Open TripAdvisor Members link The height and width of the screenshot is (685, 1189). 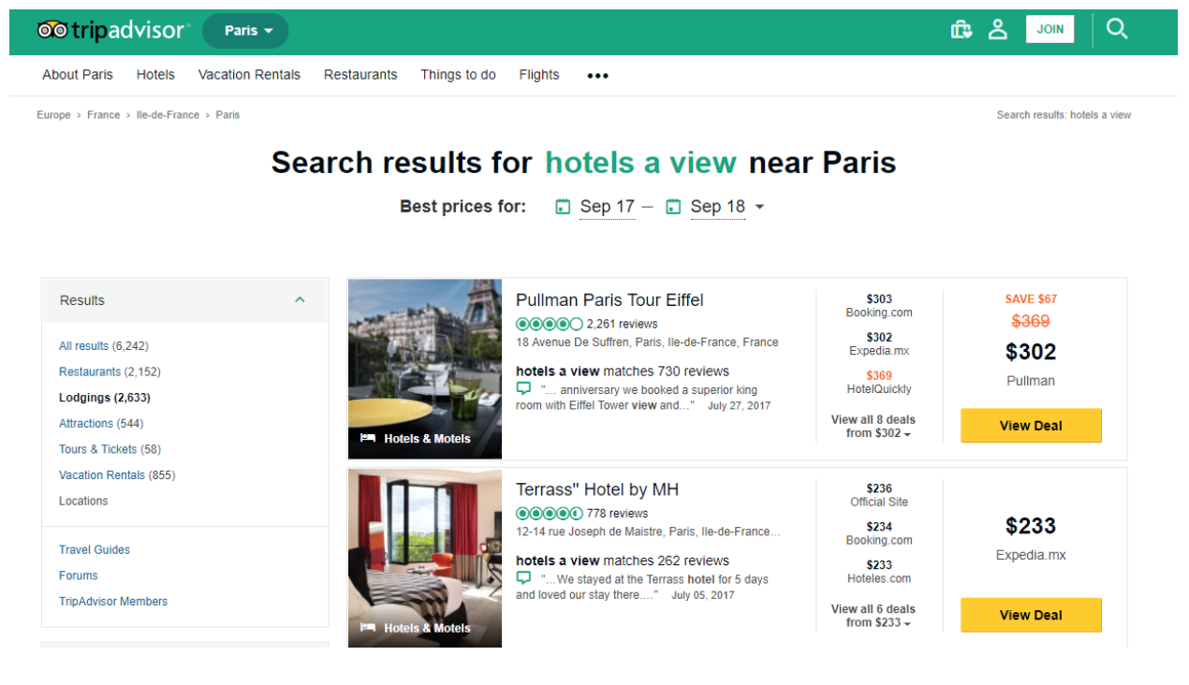113,602
